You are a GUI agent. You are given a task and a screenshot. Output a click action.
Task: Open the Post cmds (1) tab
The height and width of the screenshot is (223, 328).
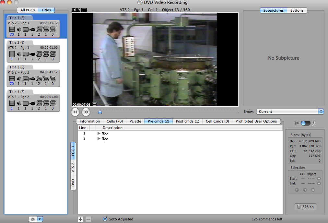(x=188, y=121)
